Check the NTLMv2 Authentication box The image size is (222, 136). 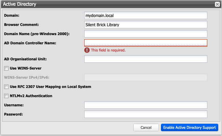point(6,96)
